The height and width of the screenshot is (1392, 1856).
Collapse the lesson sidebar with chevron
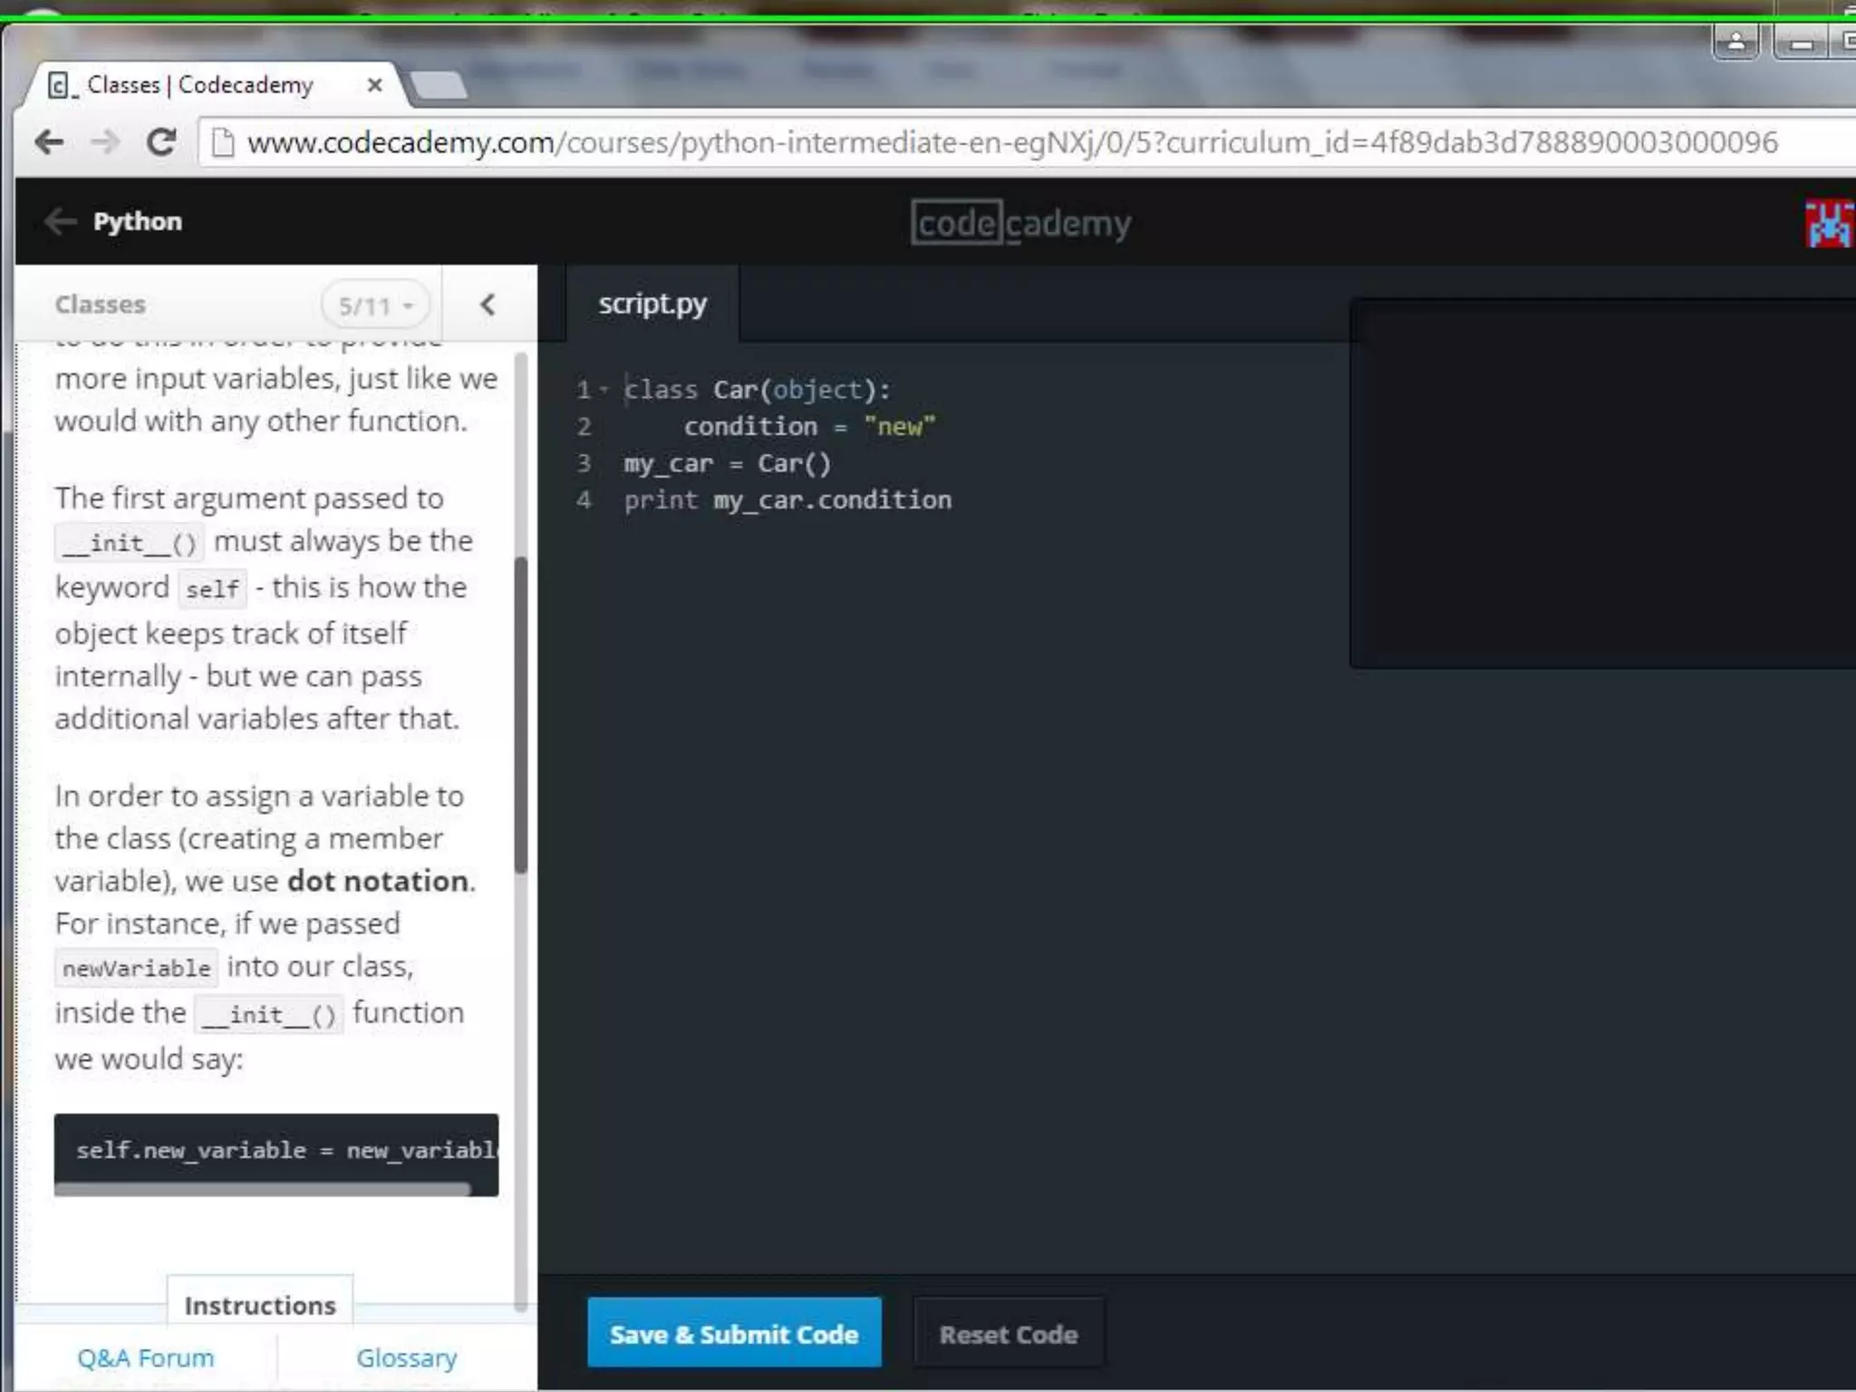[488, 304]
